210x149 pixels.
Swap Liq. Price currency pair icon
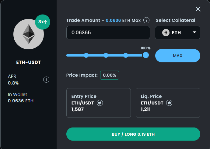coord(169,103)
